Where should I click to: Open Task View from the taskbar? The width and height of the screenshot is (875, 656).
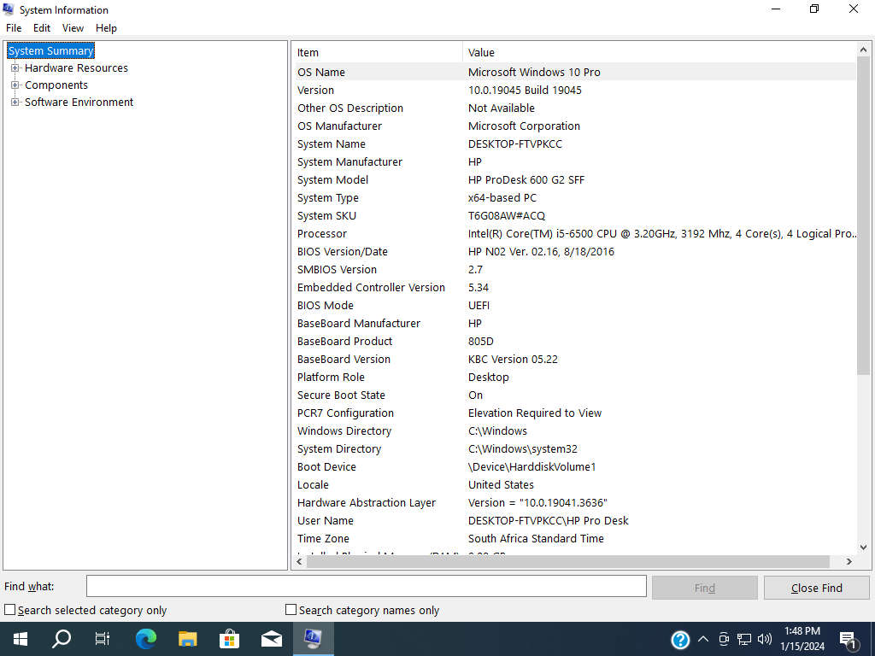pyautogui.click(x=103, y=638)
